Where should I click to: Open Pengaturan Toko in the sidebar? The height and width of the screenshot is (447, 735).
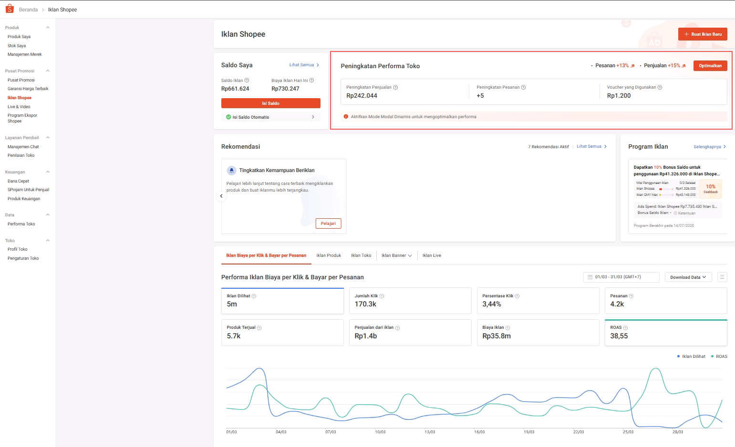tap(23, 258)
